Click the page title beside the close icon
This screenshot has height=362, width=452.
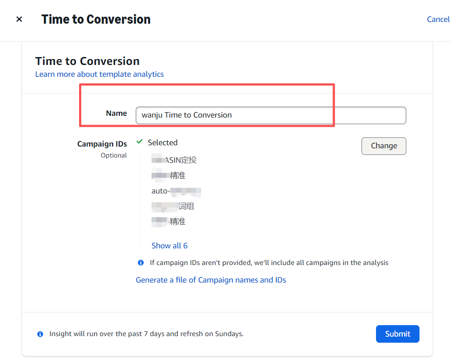pos(96,19)
